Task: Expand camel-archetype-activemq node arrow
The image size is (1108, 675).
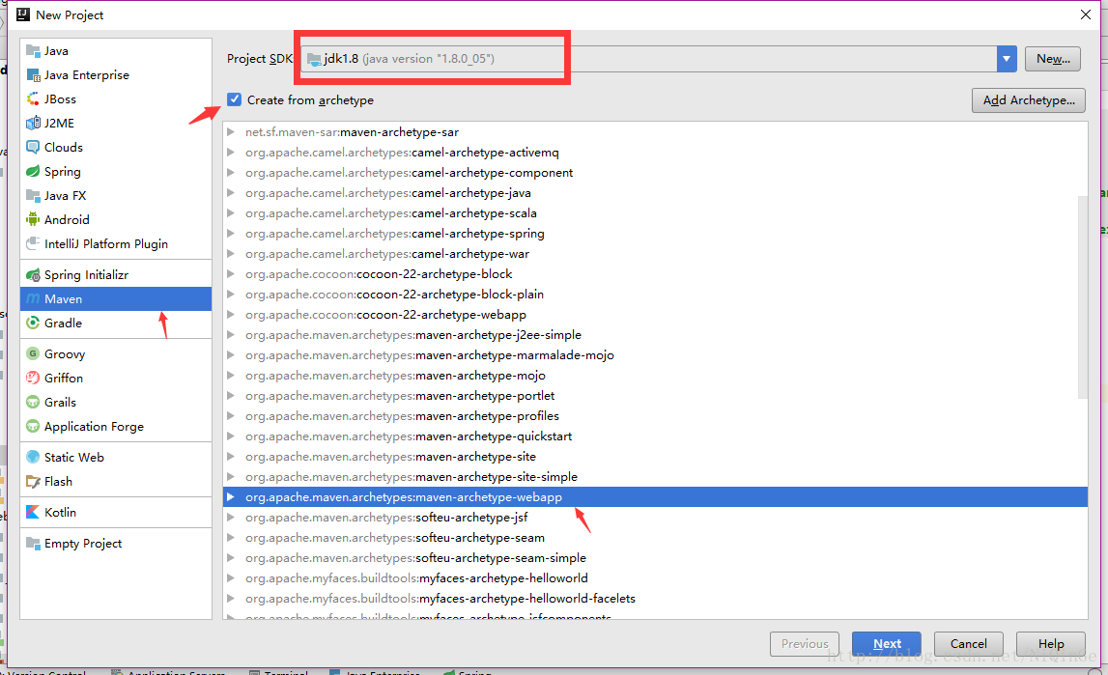Action: (230, 152)
